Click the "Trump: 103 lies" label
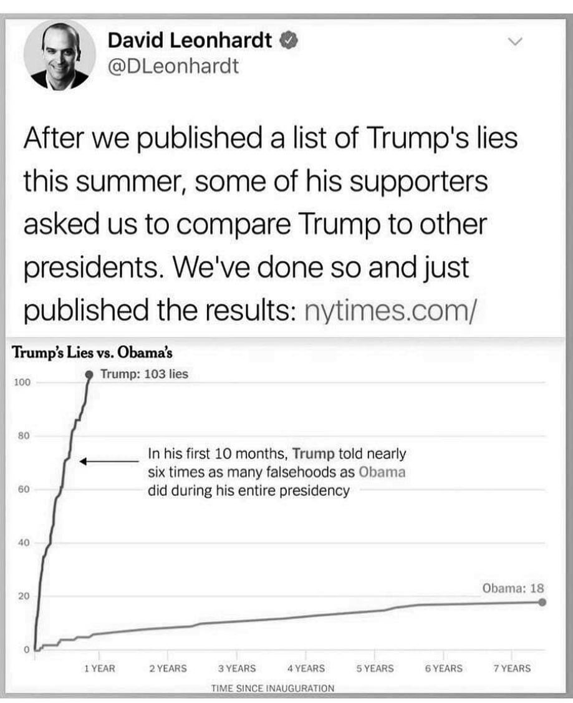 pos(144,375)
